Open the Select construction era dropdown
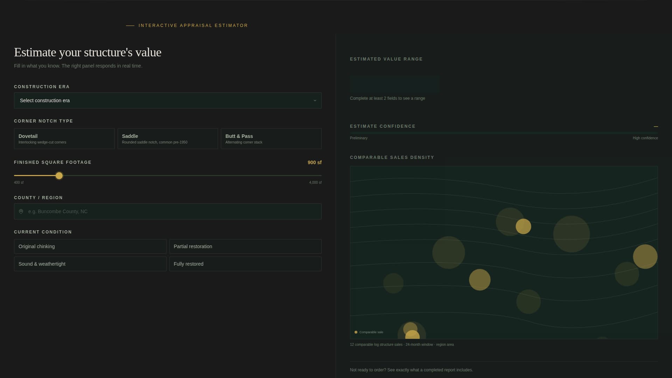672x378 pixels. (168, 100)
